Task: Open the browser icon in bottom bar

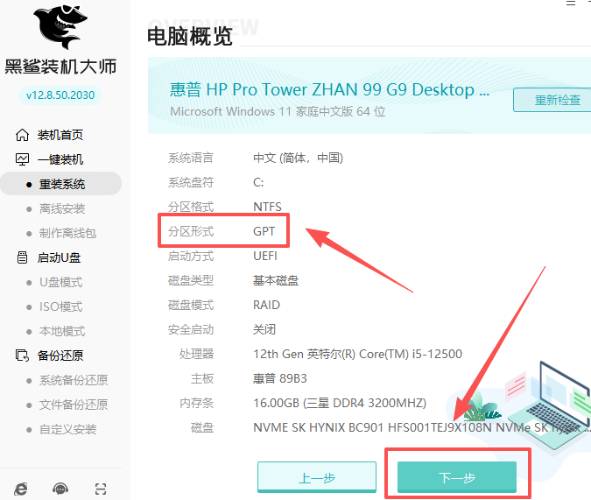Action: 21,489
